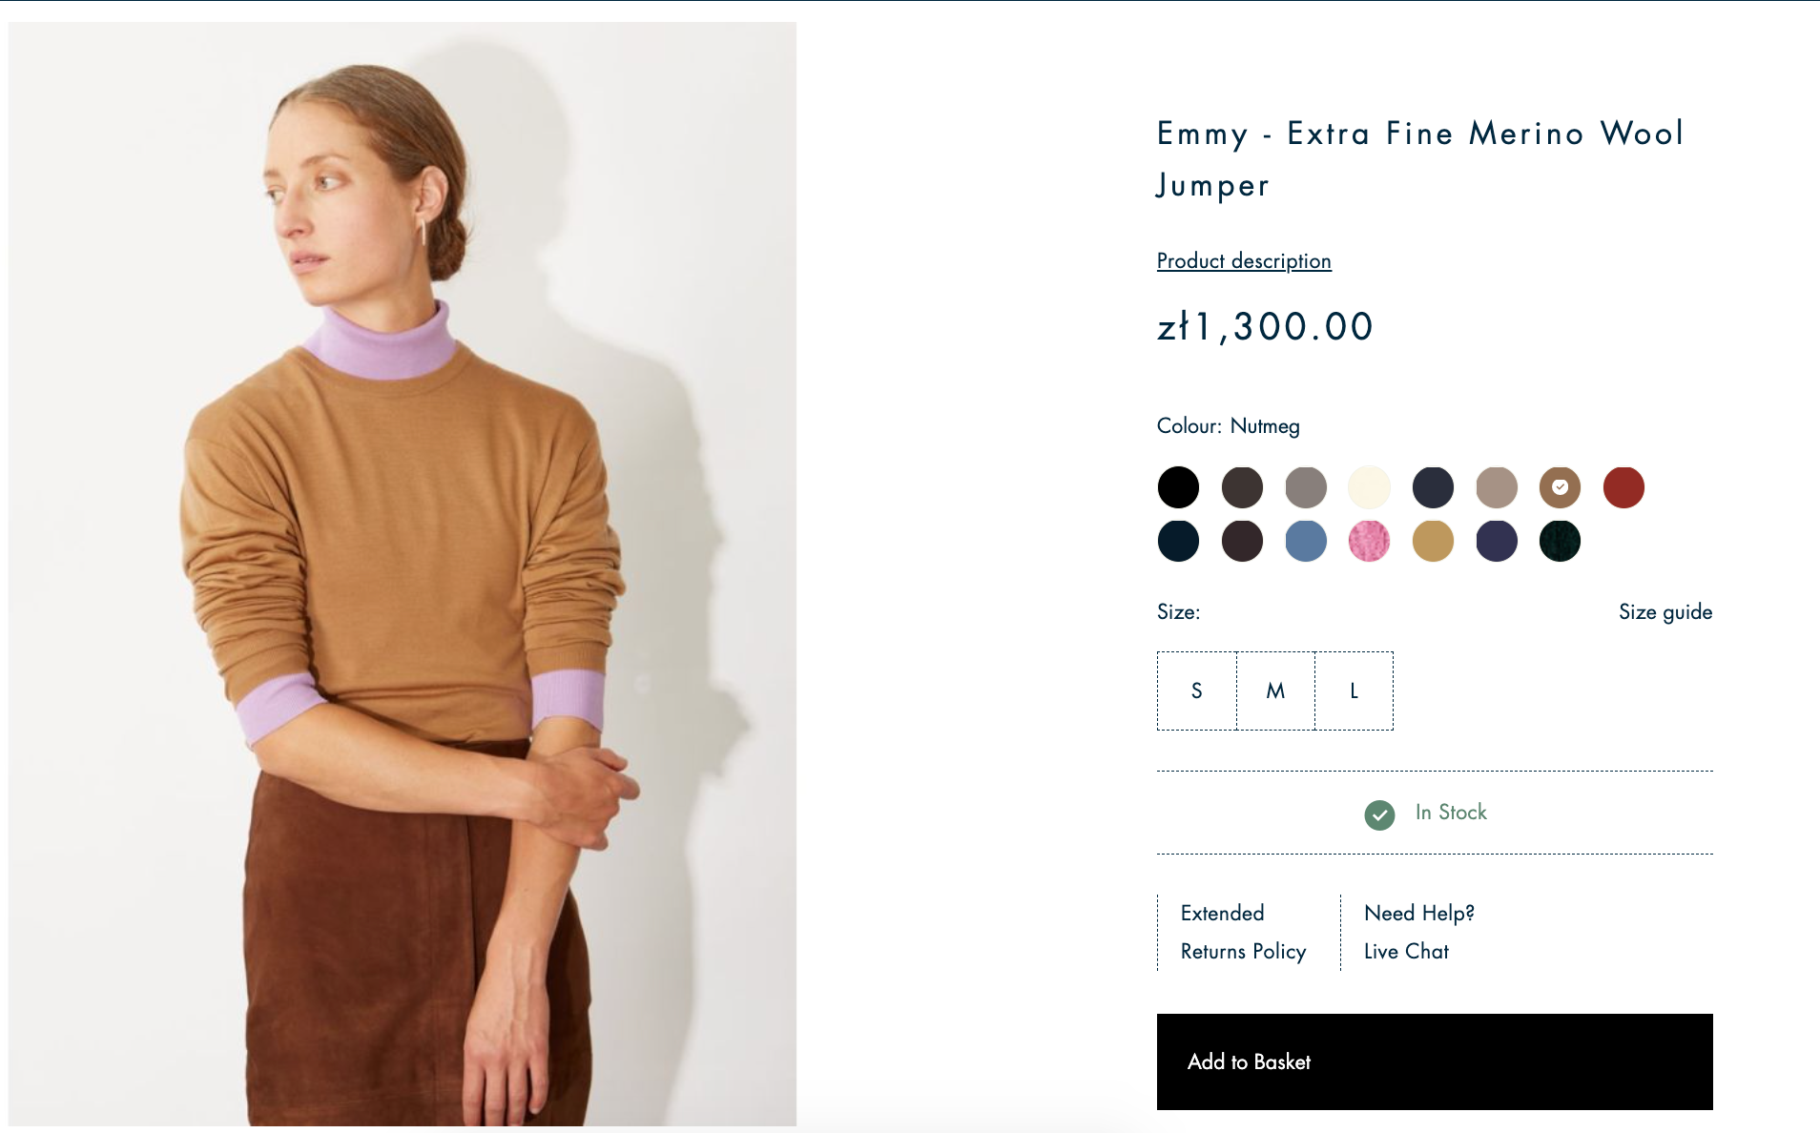Pick the pink textured colour swatch

coord(1369,542)
